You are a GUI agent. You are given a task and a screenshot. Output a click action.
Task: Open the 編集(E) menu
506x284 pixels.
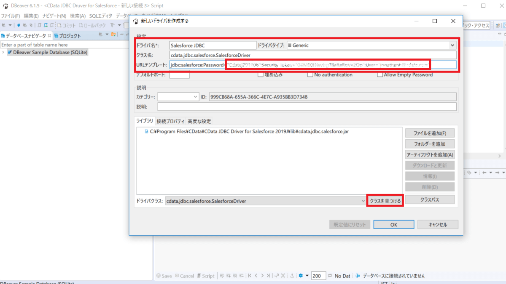tap(31, 16)
